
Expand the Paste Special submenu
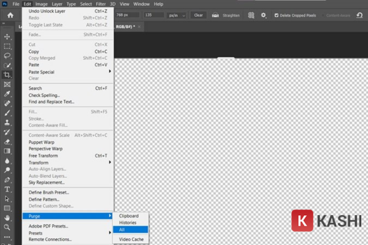[x=68, y=72]
